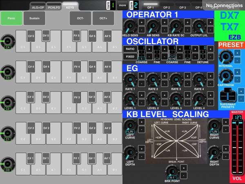Click the C3 octave row knob

point(8,72)
